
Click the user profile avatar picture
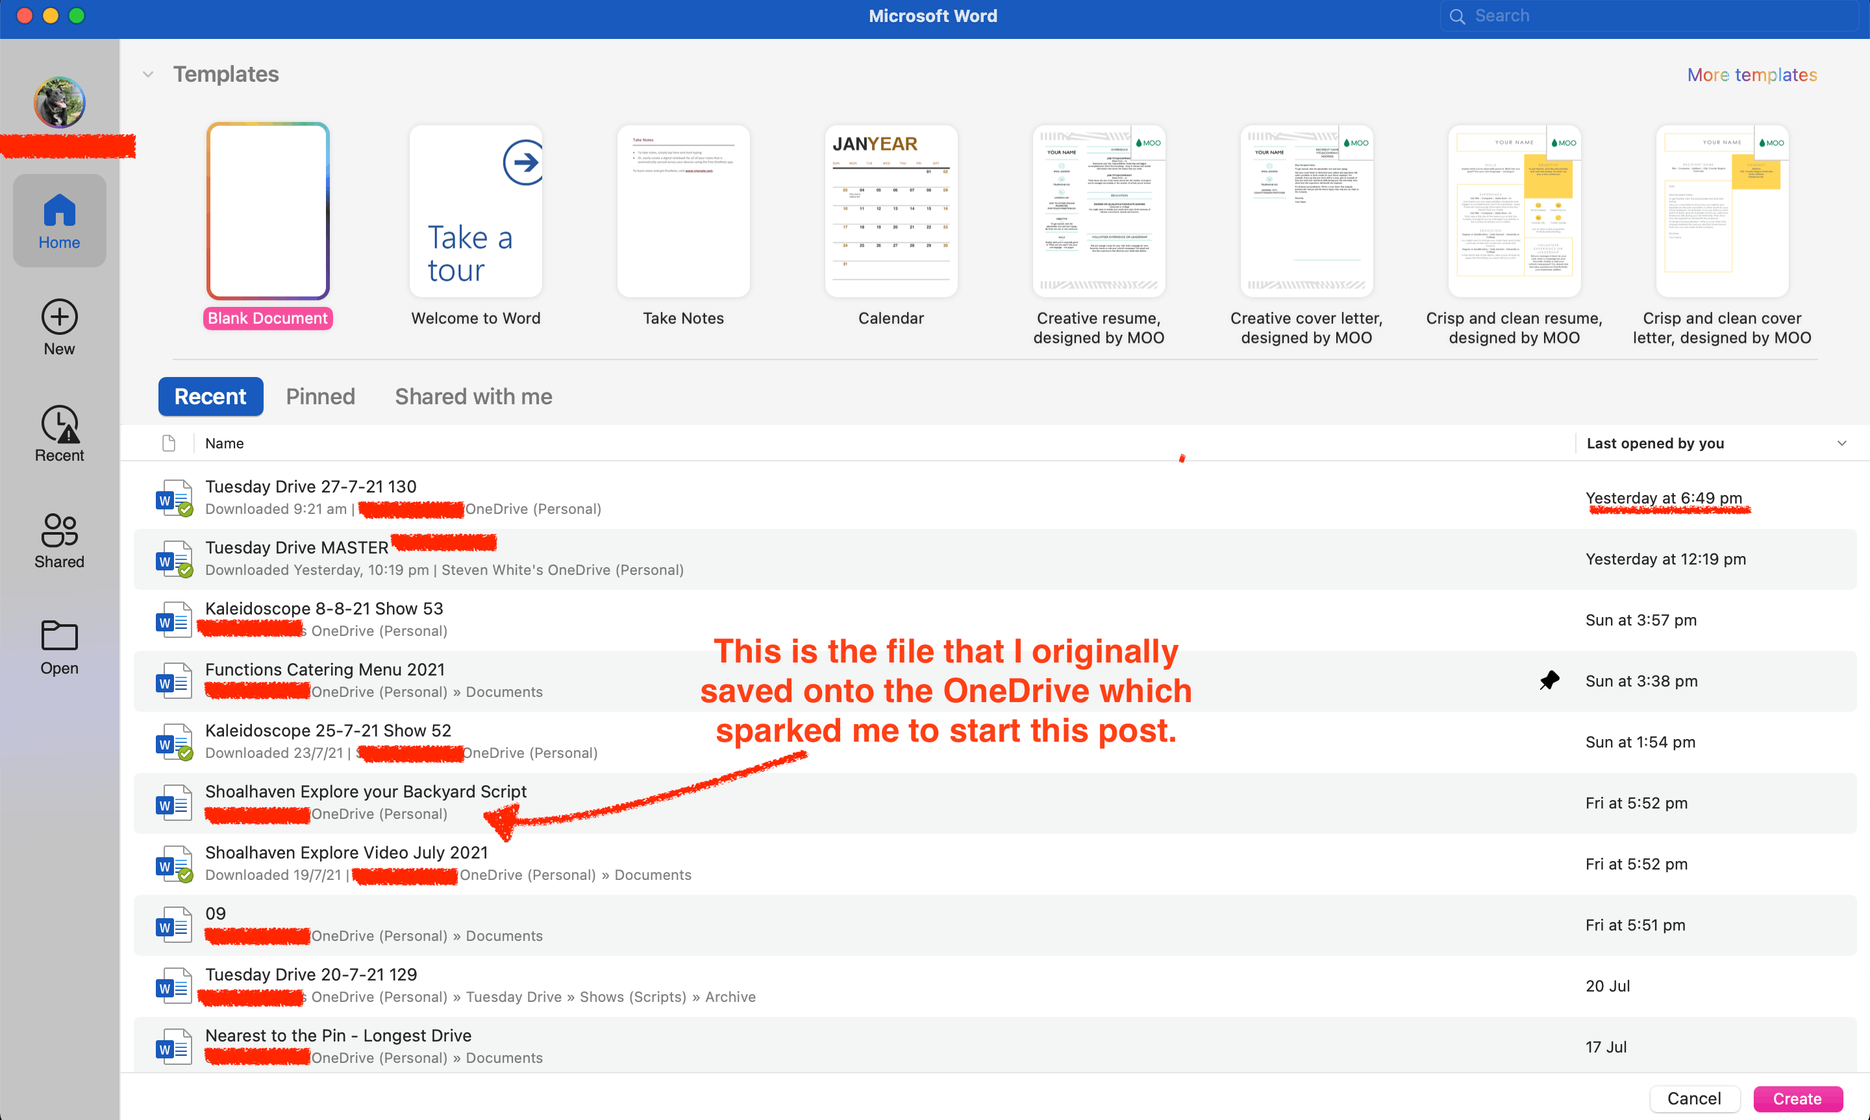tap(59, 102)
